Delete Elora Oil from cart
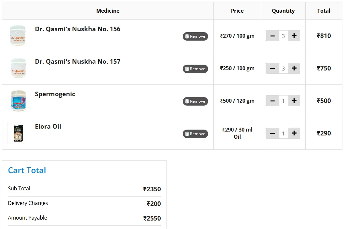This screenshot has height=229, width=345. point(195,134)
